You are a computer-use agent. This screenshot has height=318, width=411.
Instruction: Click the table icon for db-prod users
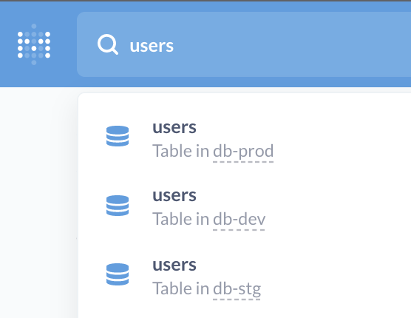pyautogui.click(x=118, y=136)
